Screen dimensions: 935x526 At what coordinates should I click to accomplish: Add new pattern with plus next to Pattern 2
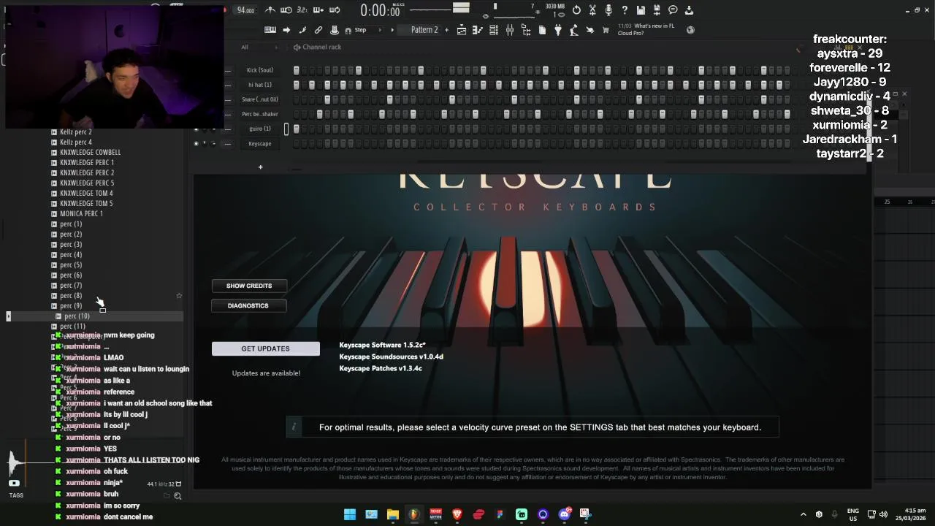click(x=446, y=30)
